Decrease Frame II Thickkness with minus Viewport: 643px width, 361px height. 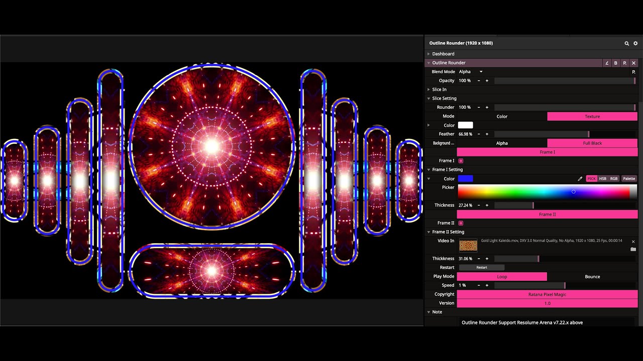point(479,259)
